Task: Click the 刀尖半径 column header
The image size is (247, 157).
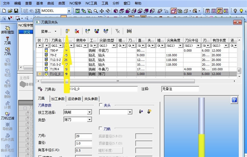Action: click(192, 40)
